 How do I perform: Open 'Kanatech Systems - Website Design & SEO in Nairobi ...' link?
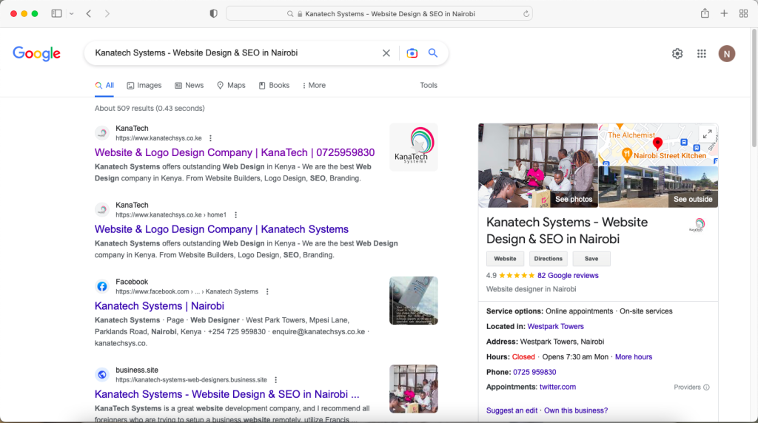pyautogui.click(x=227, y=394)
